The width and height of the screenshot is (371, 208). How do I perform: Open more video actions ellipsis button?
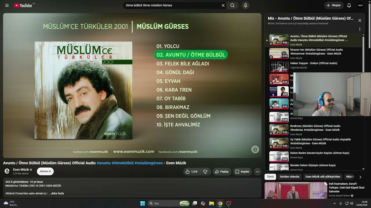click(x=257, y=172)
